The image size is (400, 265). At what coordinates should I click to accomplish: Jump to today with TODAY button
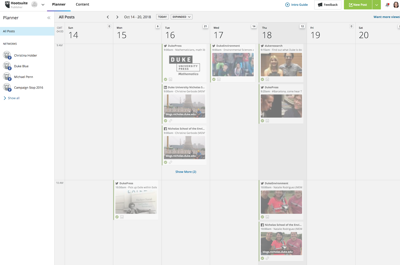point(162,17)
